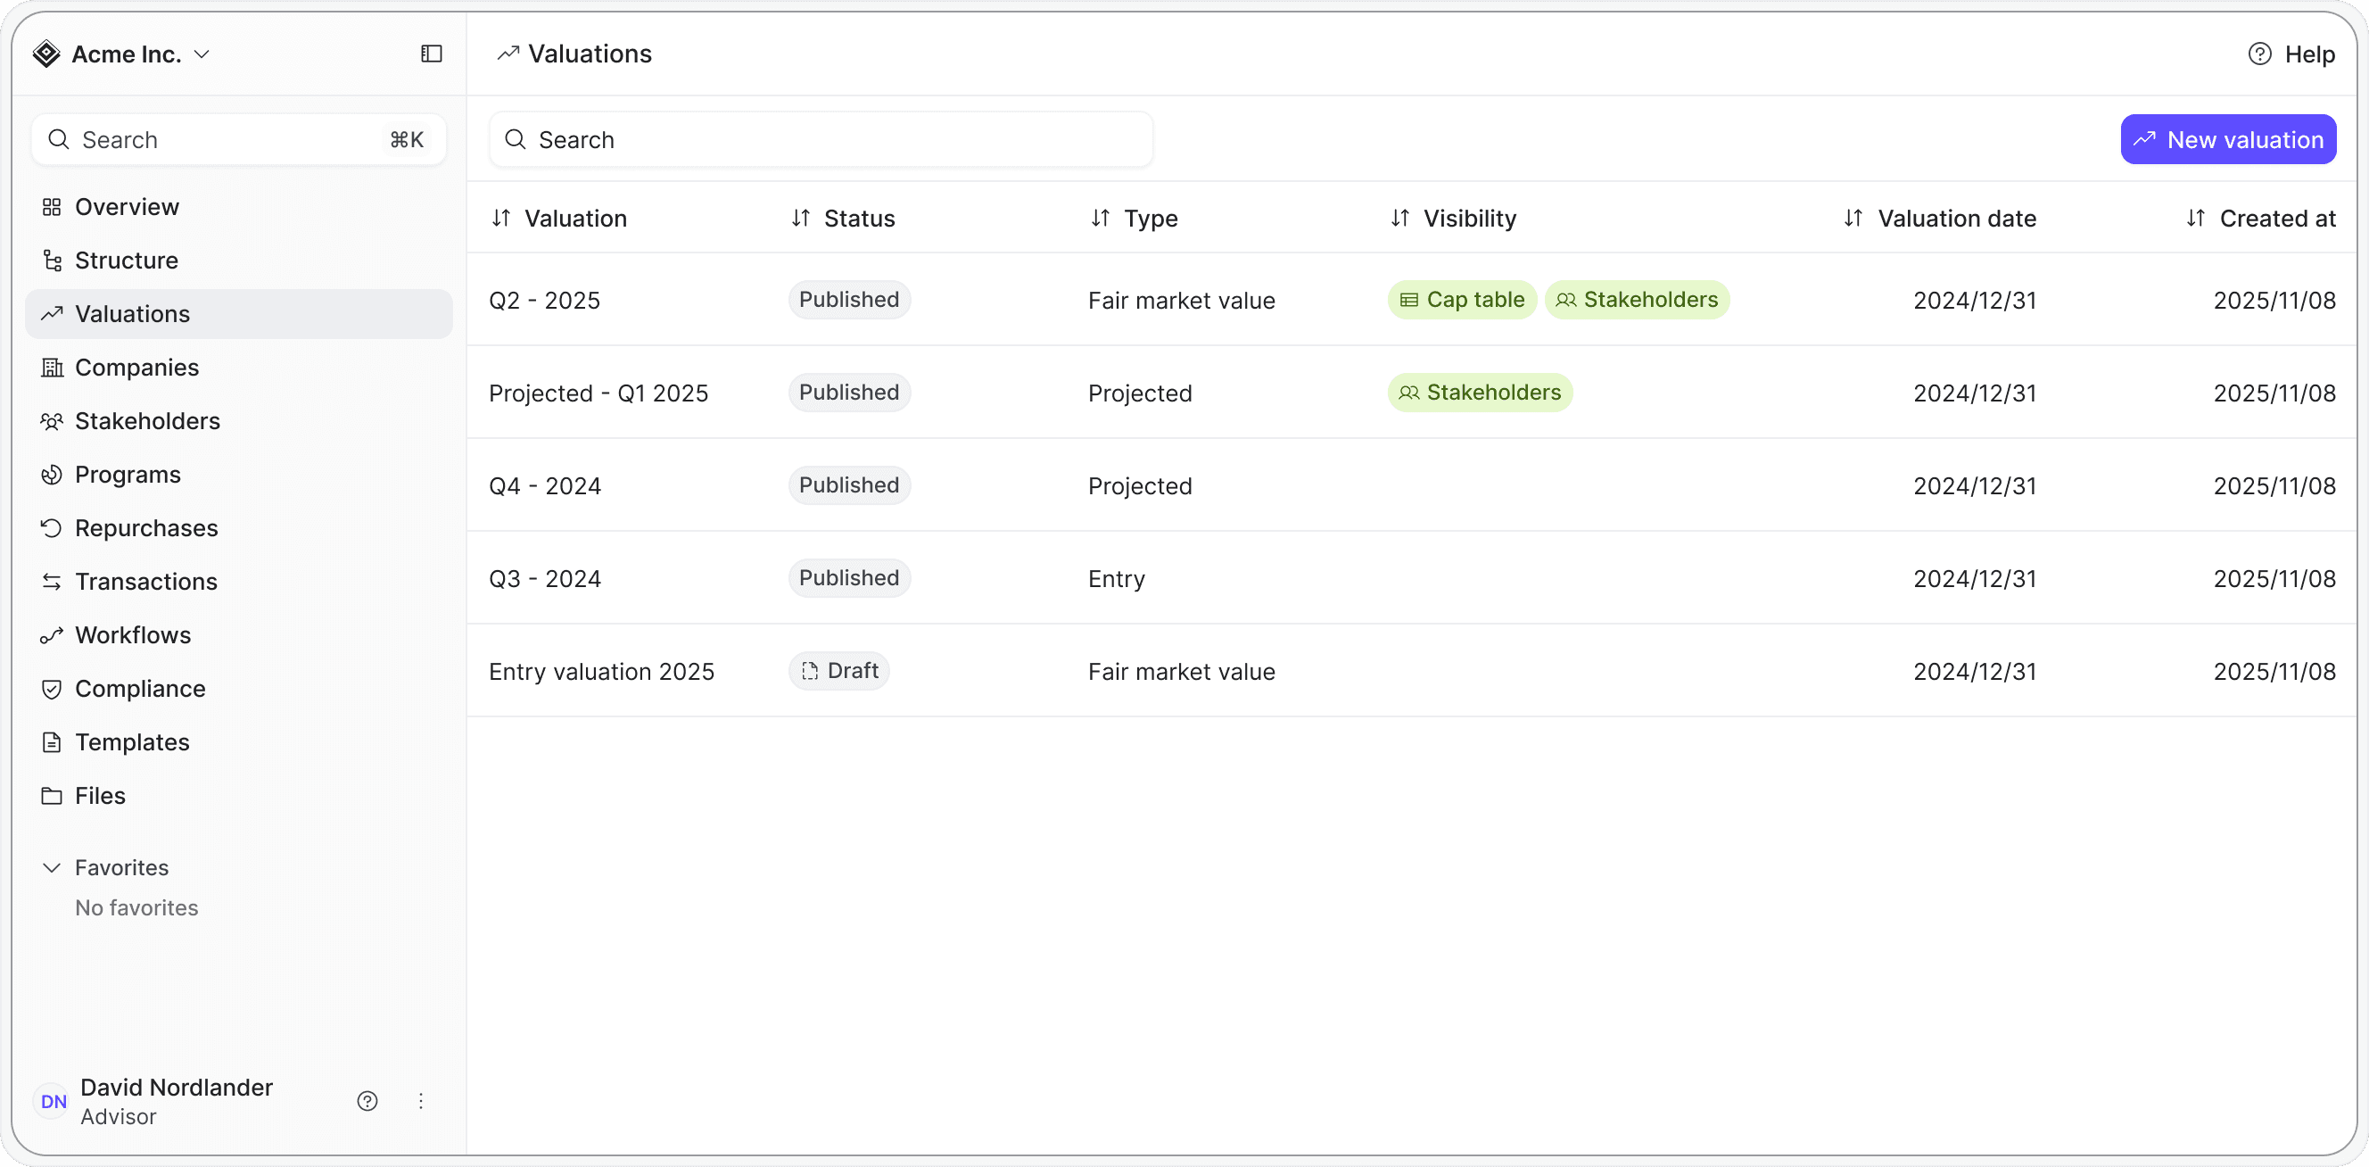
Task: Click the help circle icon beside David Nordlander
Action: (367, 1101)
